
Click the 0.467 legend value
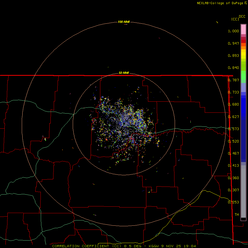(x=233, y=153)
